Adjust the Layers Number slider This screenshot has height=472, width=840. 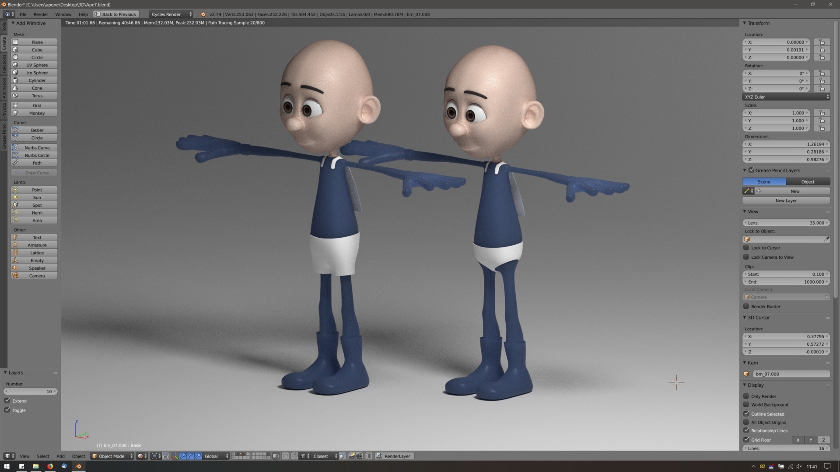(x=30, y=391)
